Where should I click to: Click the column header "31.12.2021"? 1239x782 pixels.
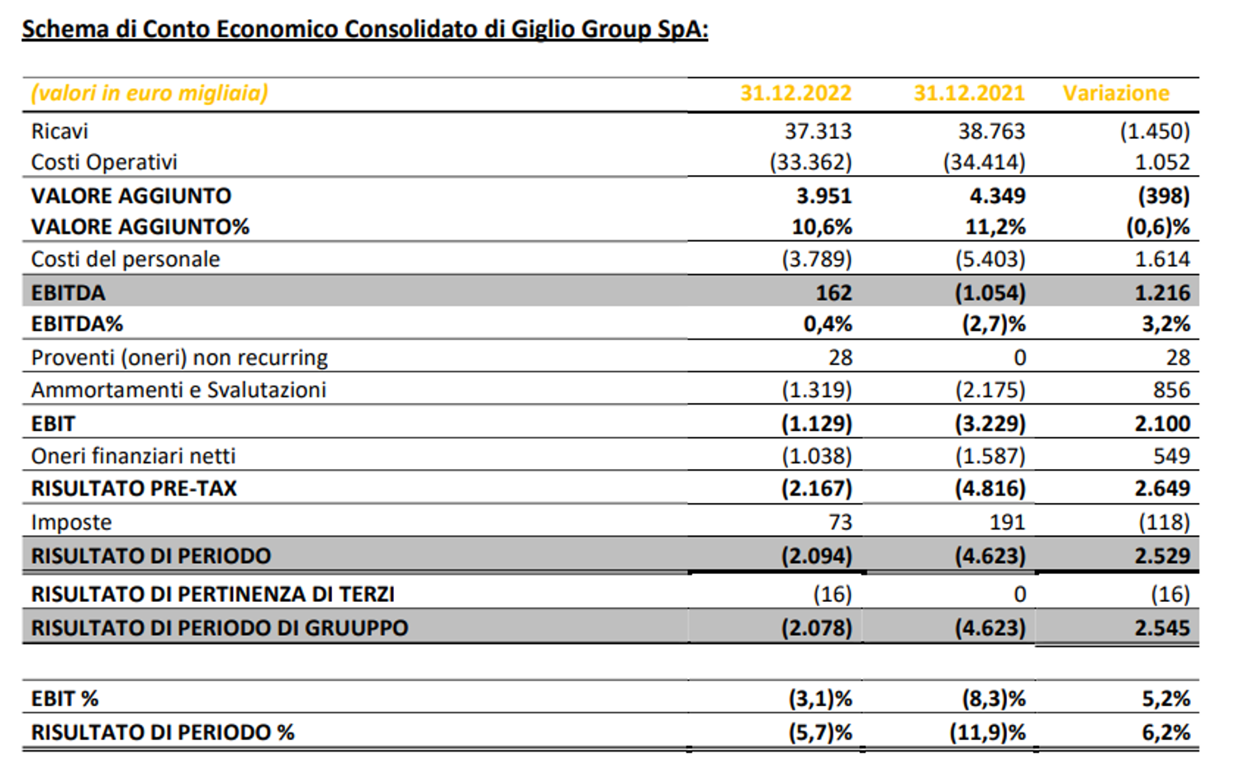pos(969,92)
